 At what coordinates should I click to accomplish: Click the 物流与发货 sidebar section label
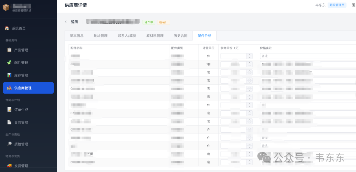[13, 156]
